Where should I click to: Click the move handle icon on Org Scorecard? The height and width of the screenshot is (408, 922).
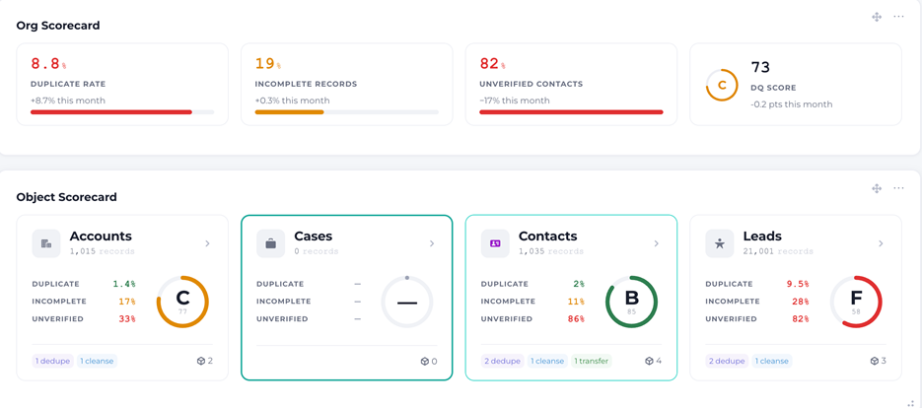[876, 17]
